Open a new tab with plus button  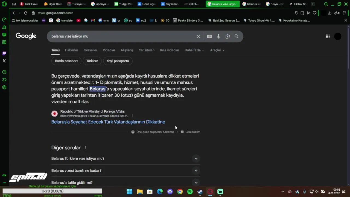click(313, 4)
